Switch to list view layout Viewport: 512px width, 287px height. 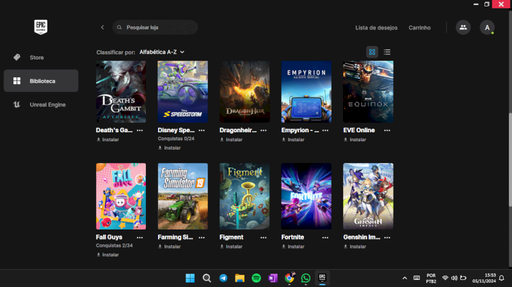[387, 52]
